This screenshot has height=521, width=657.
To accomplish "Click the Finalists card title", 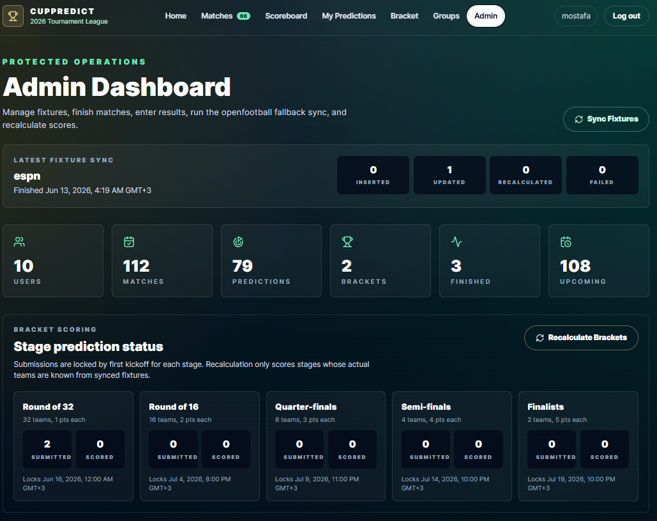I will tap(545, 407).
